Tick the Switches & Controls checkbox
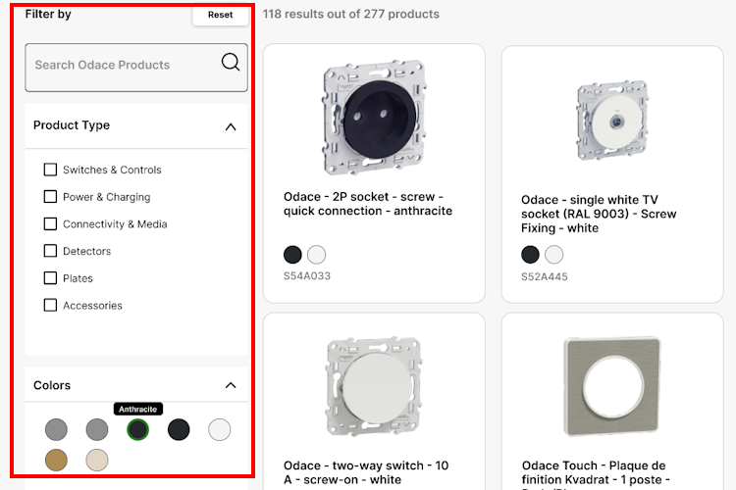The height and width of the screenshot is (490, 736). (x=51, y=170)
